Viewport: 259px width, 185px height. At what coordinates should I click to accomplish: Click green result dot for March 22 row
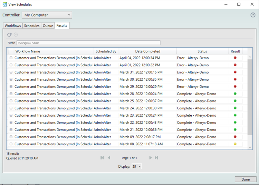(235, 122)
